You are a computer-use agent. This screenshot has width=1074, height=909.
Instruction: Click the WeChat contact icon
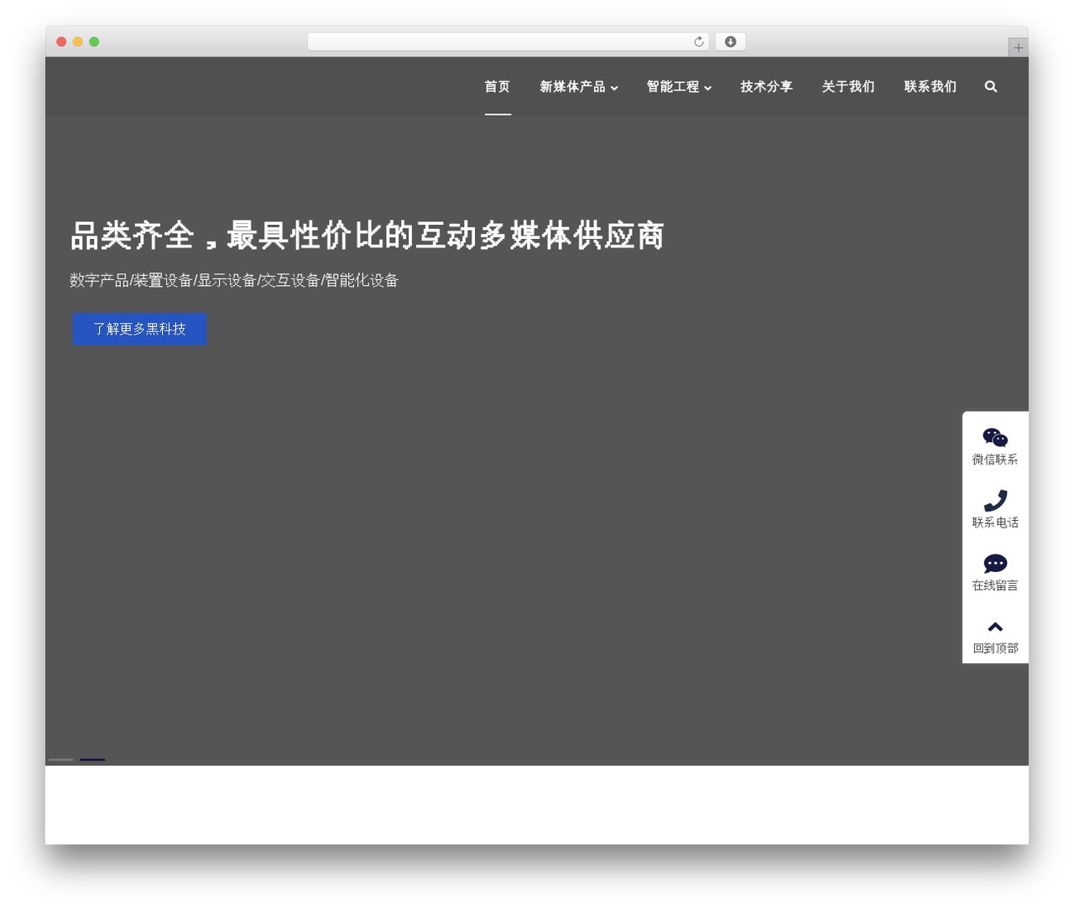tap(995, 438)
